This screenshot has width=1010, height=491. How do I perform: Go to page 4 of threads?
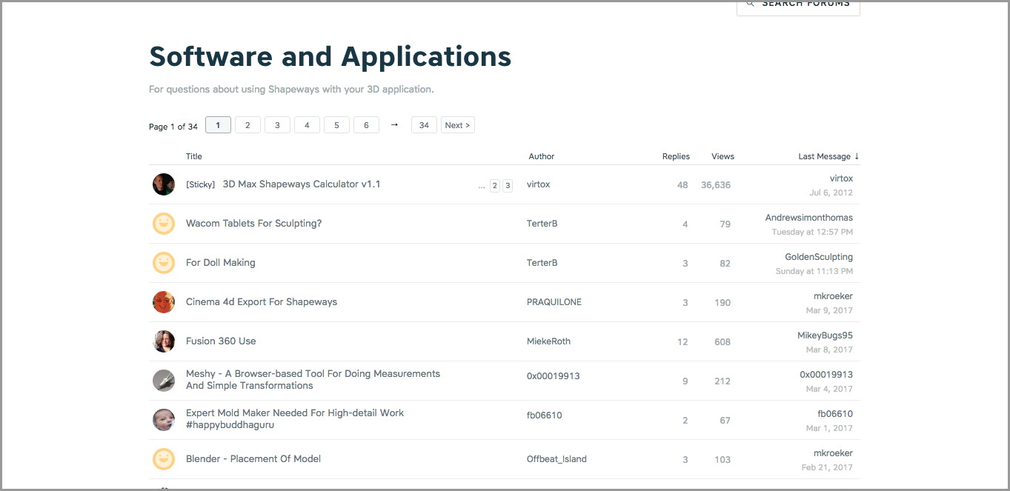click(x=307, y=125)
